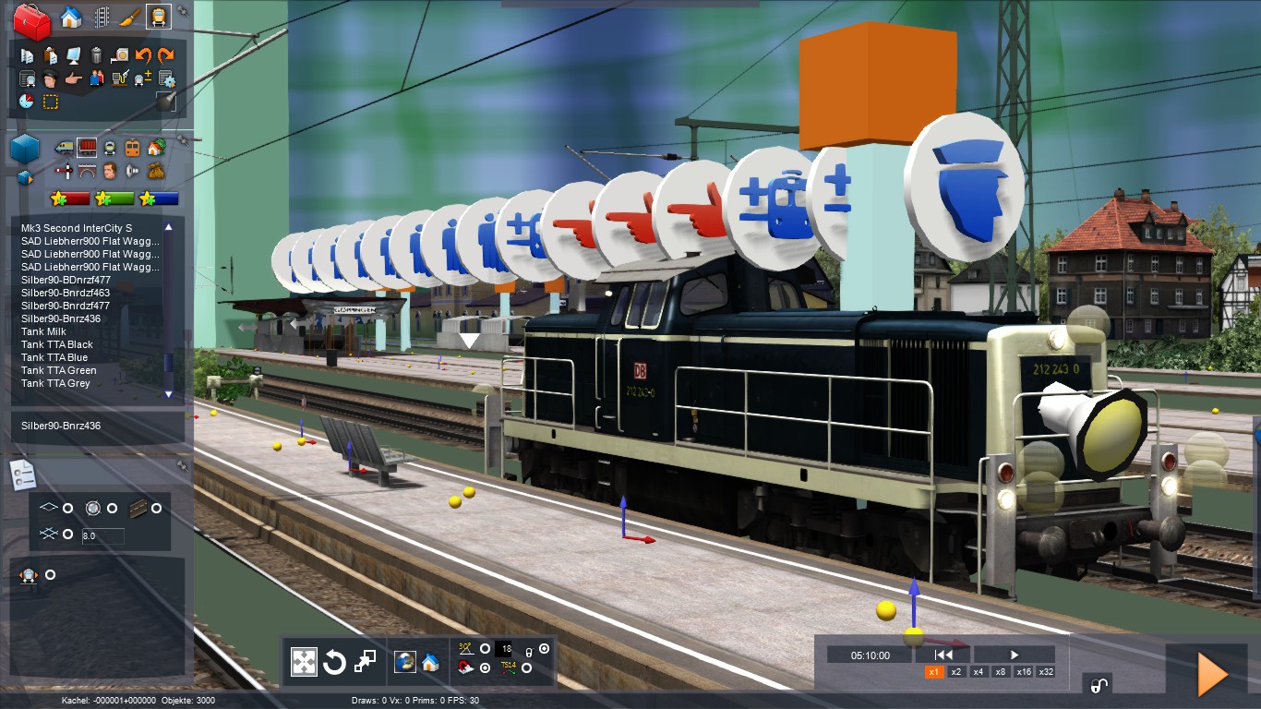Click the red star filter bar
The height and width of the screenshot is (709, 1261).
[x=70, y=198]
